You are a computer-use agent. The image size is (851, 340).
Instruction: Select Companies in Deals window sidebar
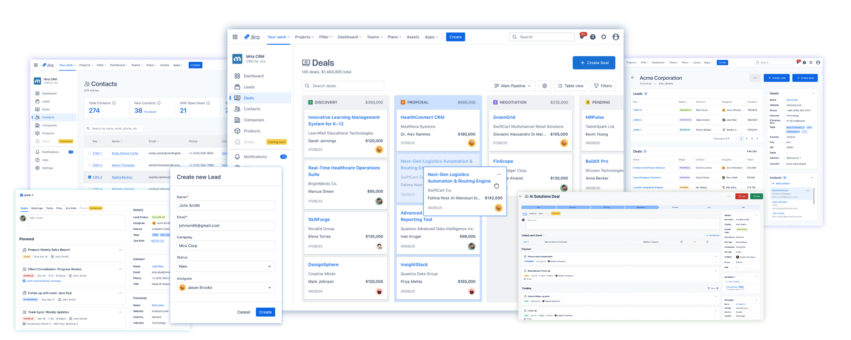click(x=261, y=120)
